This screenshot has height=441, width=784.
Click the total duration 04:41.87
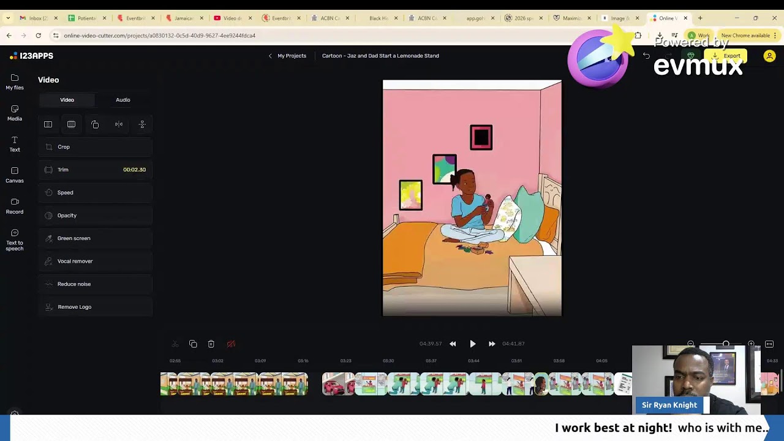pos(513,344)
